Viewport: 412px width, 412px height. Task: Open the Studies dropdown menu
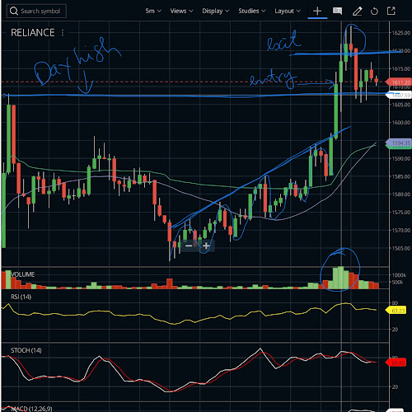[251, 11]
